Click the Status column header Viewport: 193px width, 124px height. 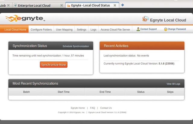141,92
